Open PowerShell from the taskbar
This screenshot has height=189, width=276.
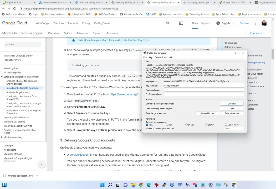[180, 185]
